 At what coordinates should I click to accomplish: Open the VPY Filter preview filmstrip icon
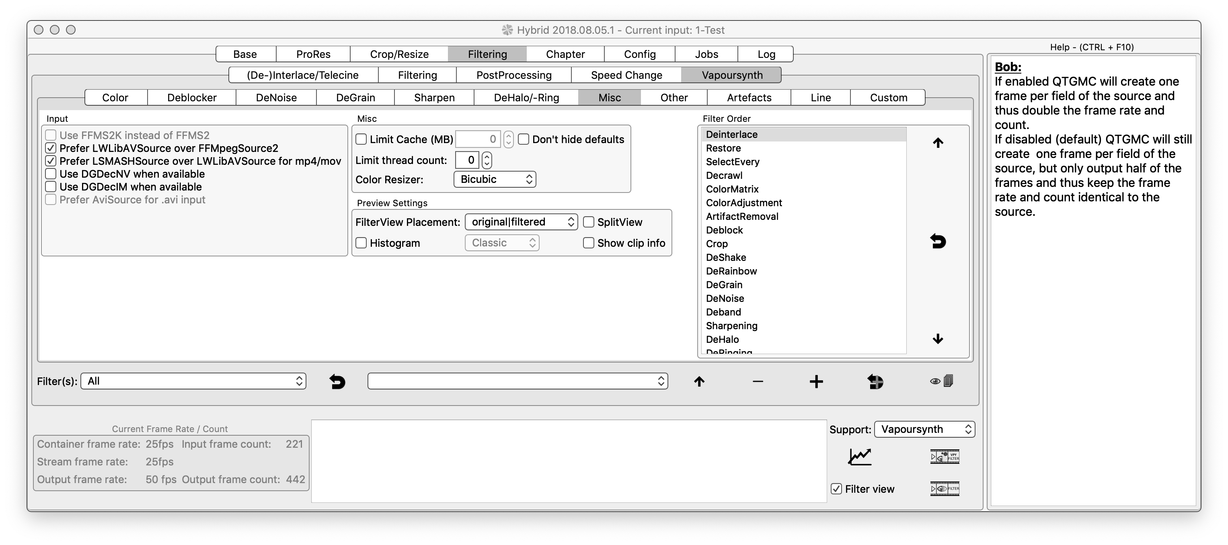tap(945, 457)
